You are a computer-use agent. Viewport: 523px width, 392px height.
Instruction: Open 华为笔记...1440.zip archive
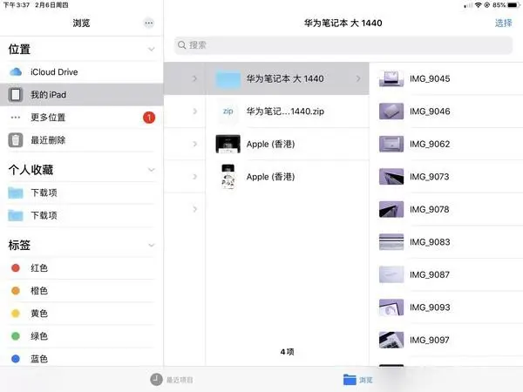(287, 112)
